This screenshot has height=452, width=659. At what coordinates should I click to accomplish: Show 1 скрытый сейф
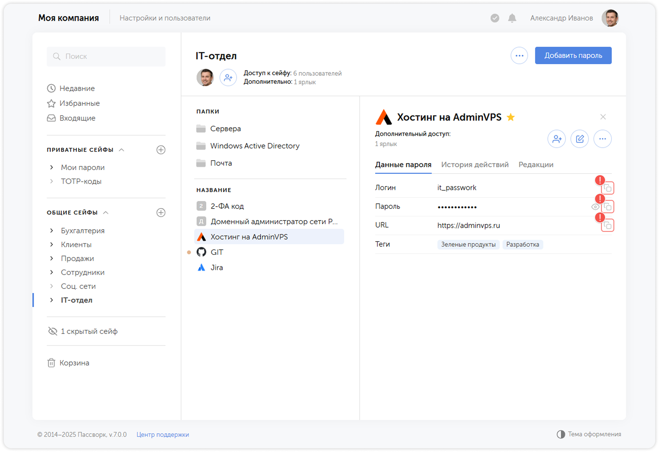[x=83, y=331]
